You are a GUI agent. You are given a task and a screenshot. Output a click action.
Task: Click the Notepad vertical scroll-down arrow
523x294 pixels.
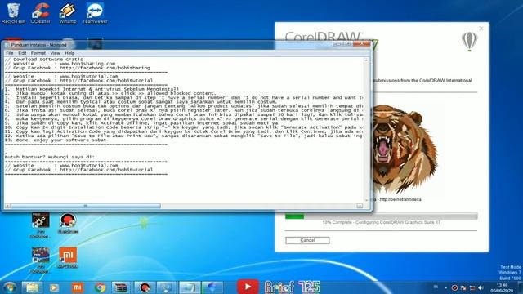[366, 200]
